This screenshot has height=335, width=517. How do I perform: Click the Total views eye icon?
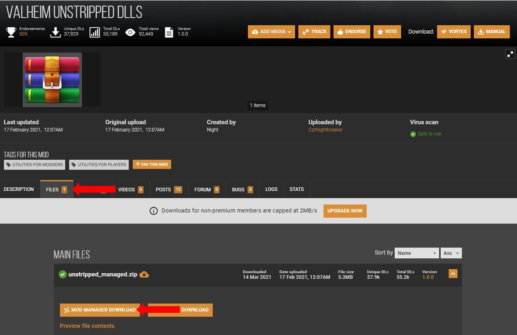point(130,32)
